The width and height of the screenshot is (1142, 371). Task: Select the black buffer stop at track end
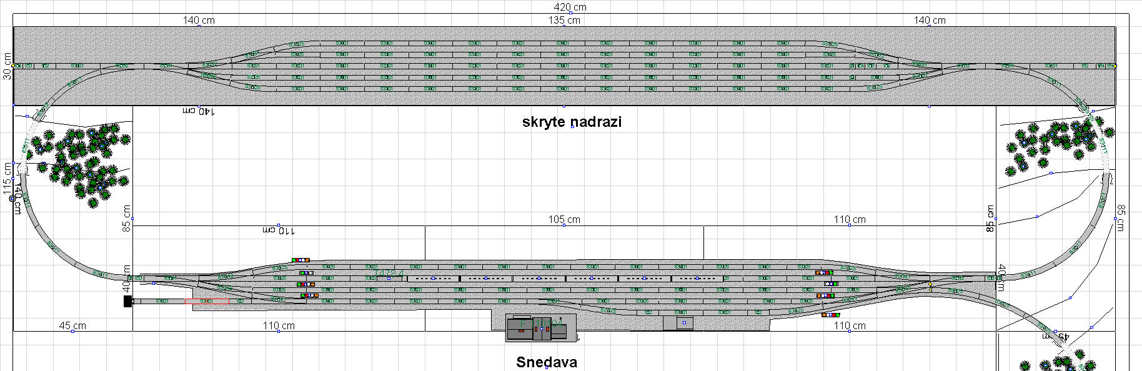pyautogui.click(x=128, y=302)
